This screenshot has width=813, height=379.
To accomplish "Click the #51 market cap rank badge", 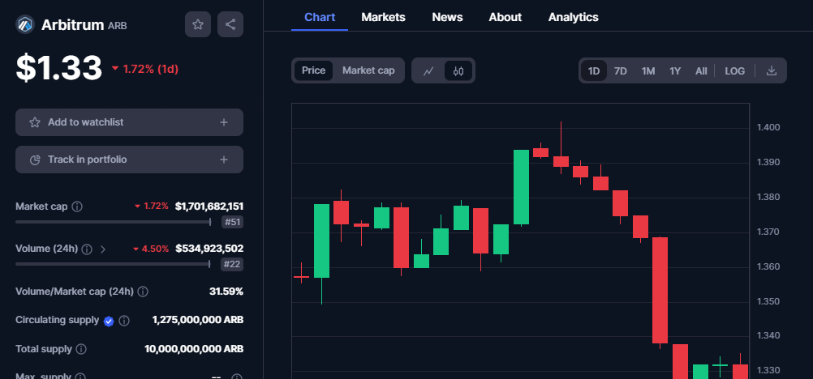I will pos(232,222).
